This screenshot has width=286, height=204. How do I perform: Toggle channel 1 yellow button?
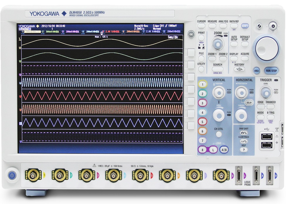click(202, 84)
